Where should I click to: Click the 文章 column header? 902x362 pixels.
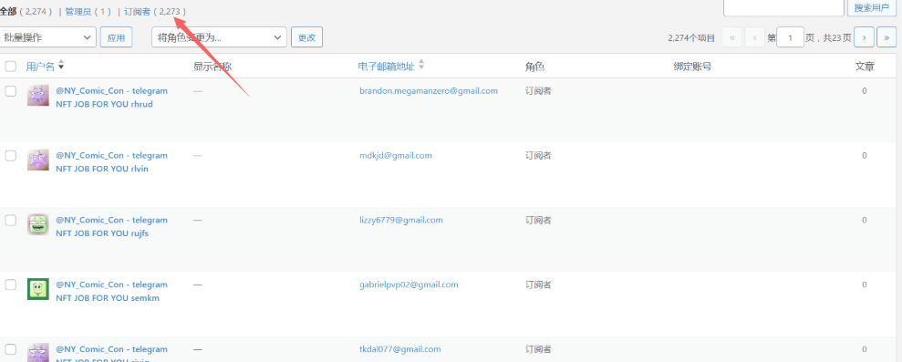click(865, 67)
